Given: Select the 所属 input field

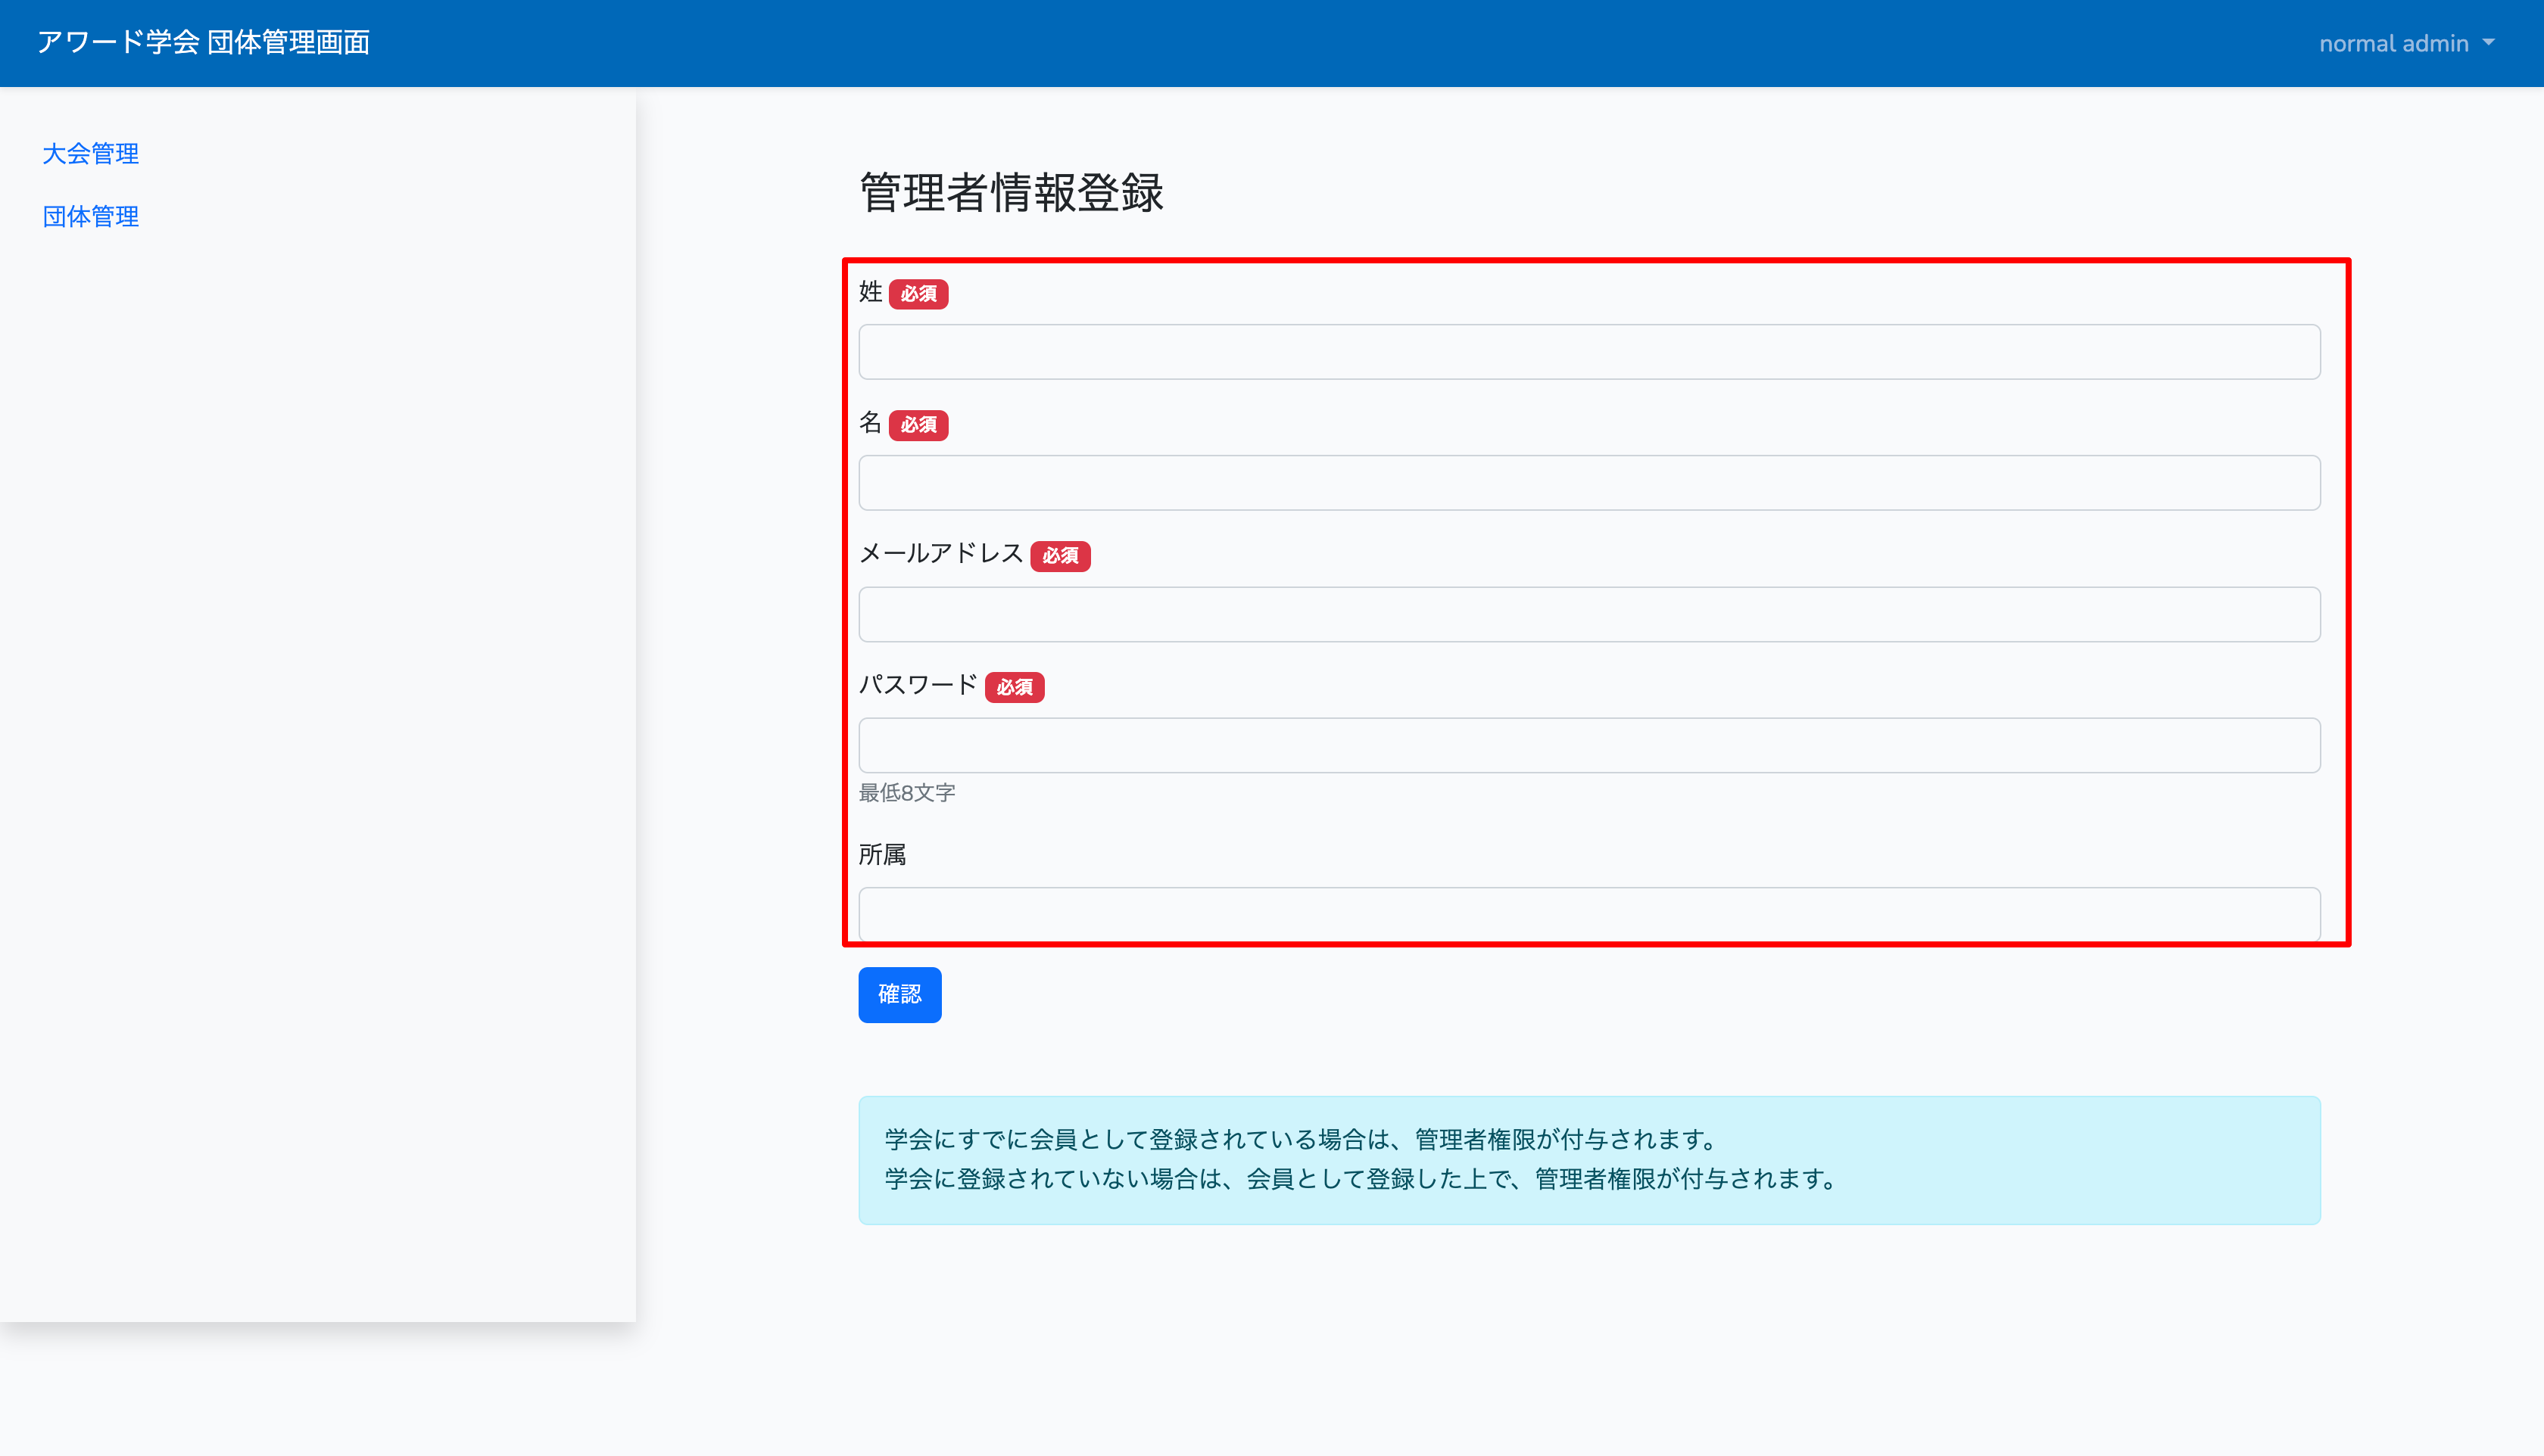Looking at the screenshot, I should coord(1588,913).
